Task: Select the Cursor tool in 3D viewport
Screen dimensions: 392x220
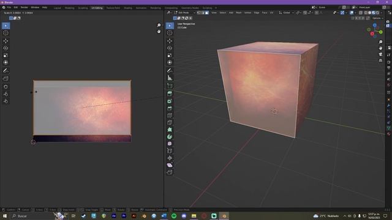Action: point(170,33)
